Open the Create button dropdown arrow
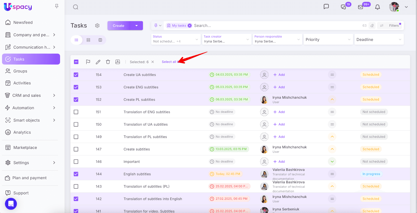This screenshot has height=213, width=417. coord(136,26)
